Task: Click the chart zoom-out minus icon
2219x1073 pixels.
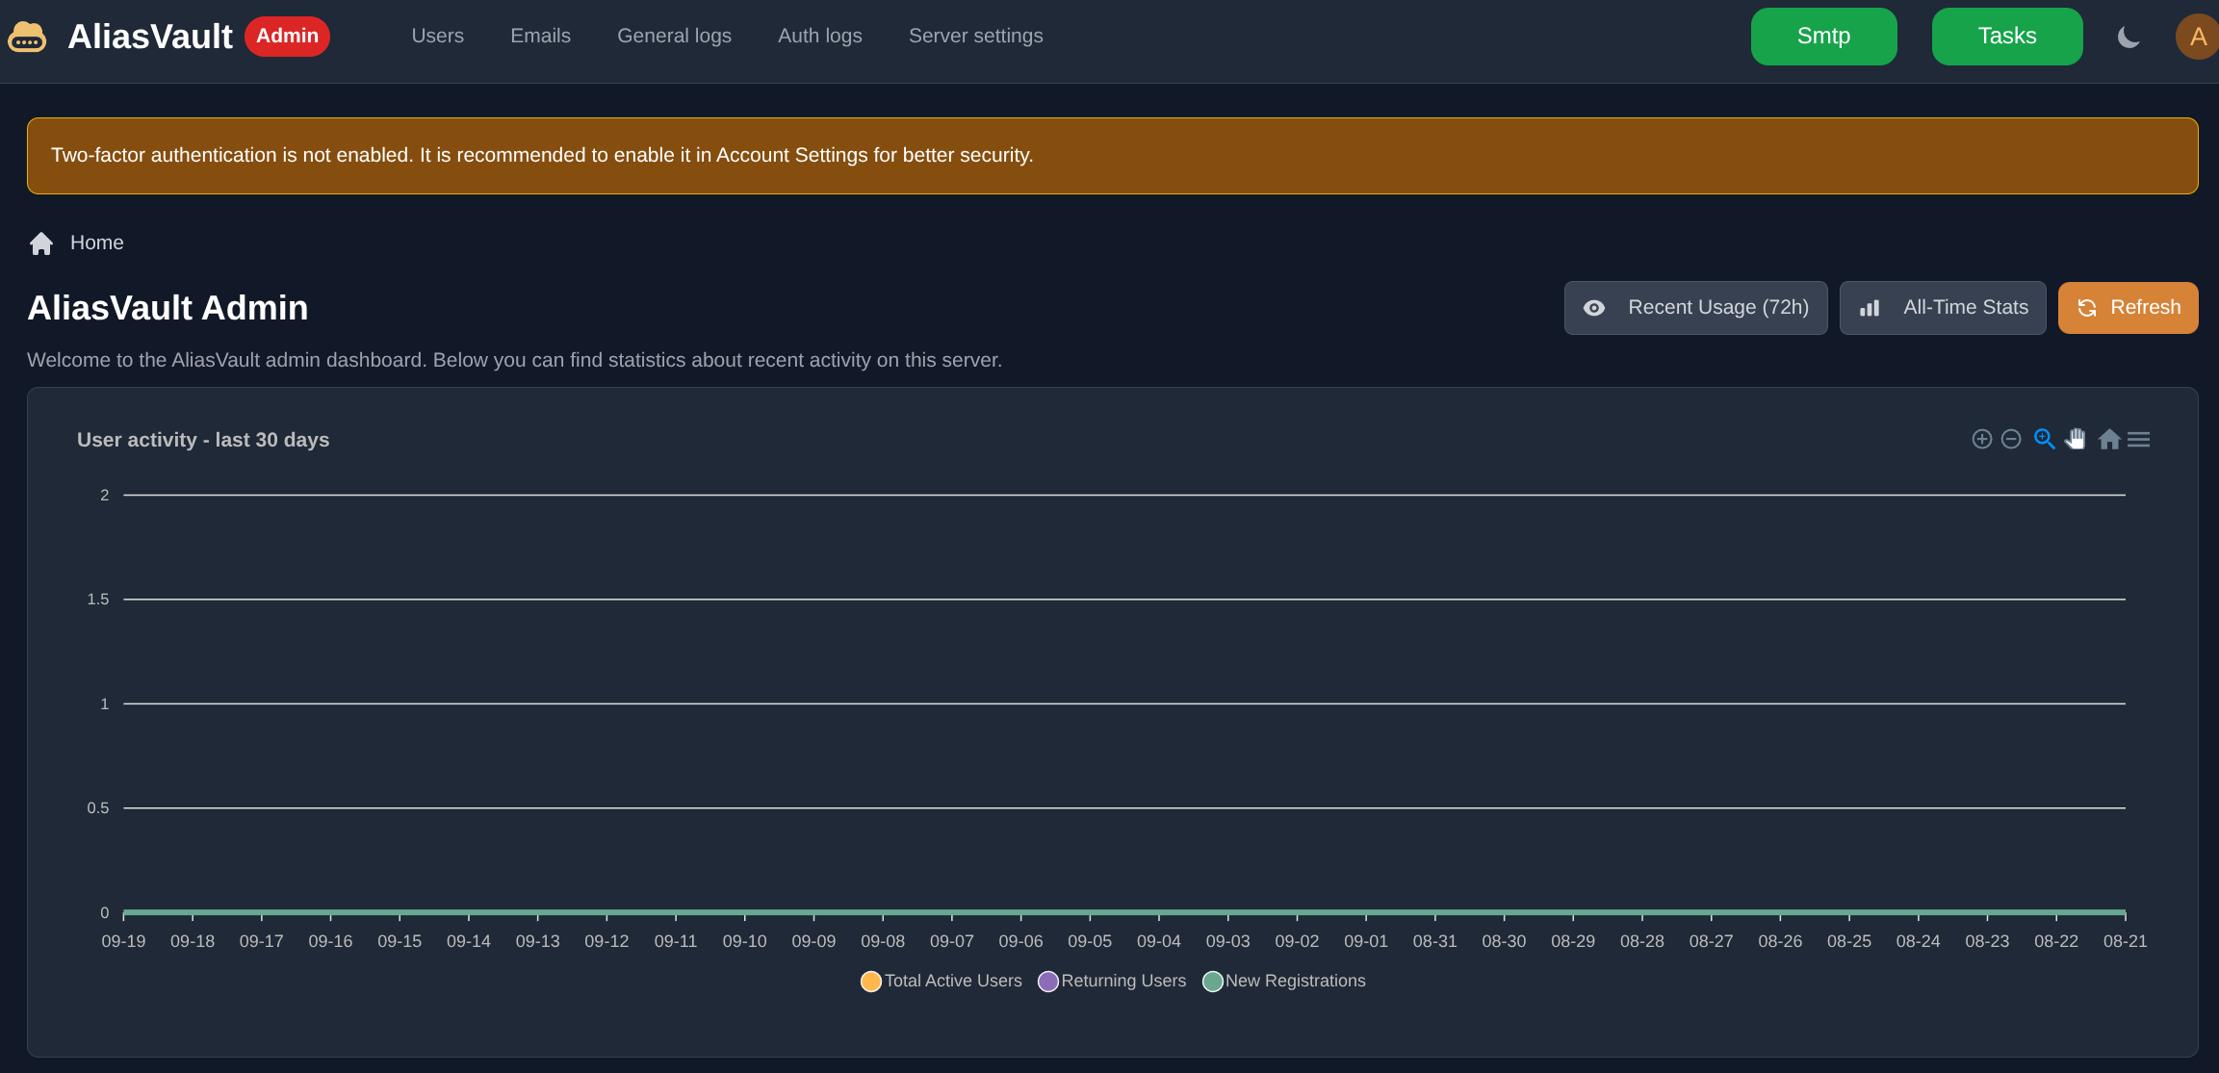Action: tap(2011, 440)
